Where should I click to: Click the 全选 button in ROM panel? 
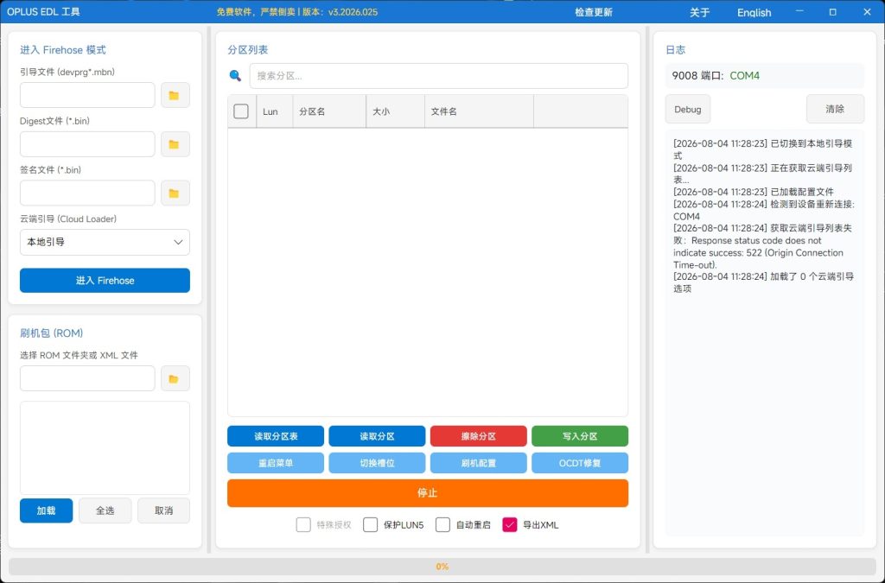click(105, 510)
